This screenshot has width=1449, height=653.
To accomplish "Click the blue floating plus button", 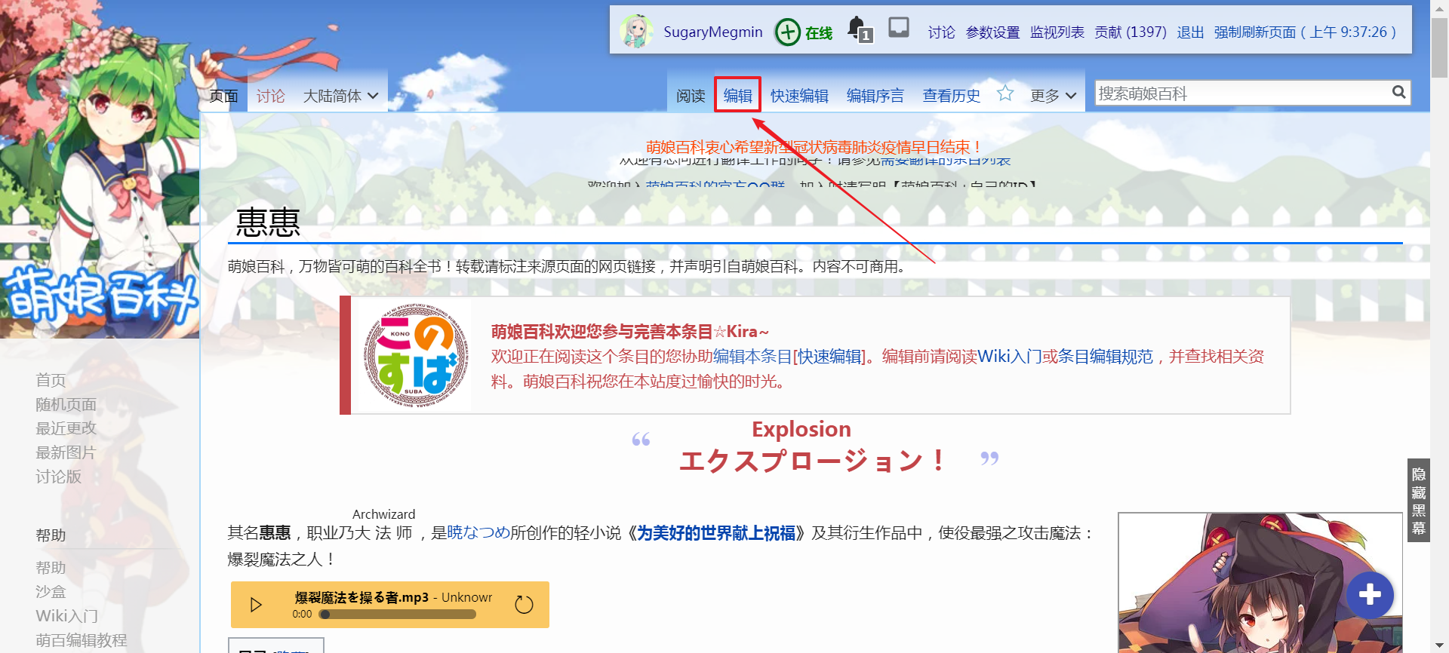I will pyautogui.click(x=1369, y=595).
